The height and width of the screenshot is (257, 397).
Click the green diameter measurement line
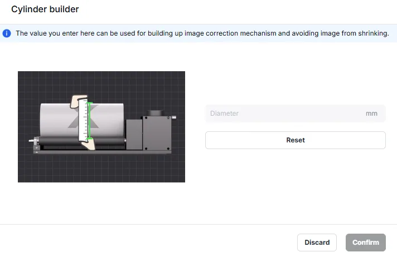[x=89, y=121]
